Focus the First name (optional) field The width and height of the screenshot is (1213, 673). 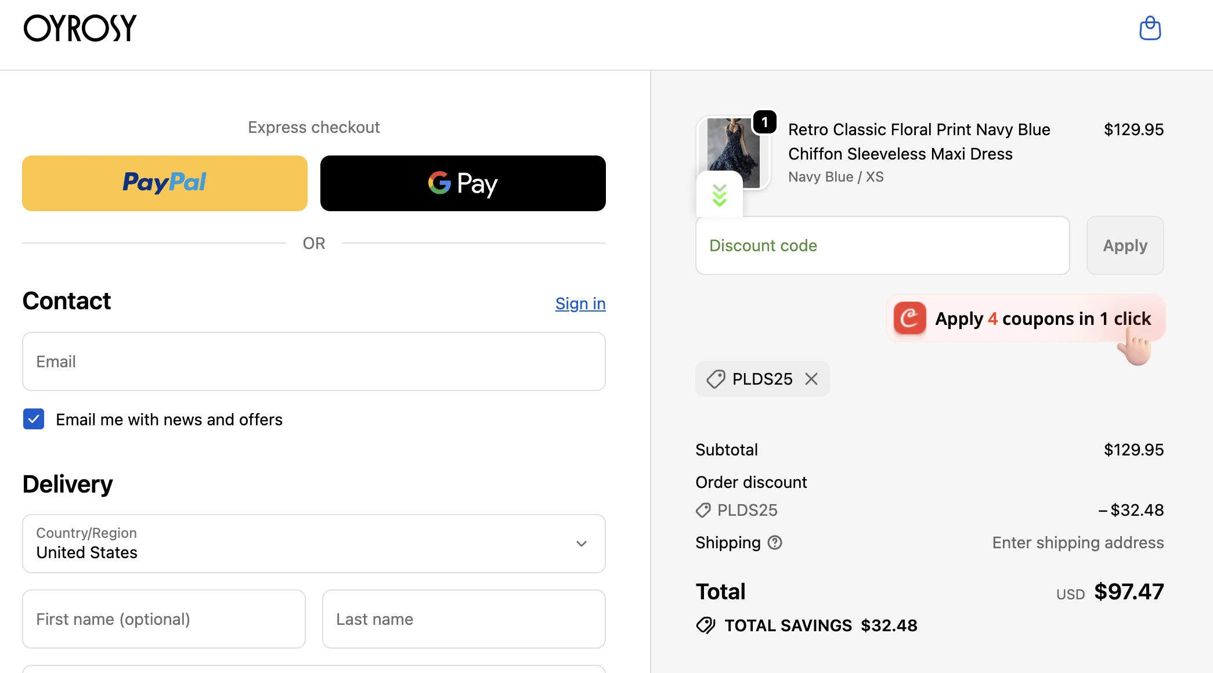click(164, 619)
